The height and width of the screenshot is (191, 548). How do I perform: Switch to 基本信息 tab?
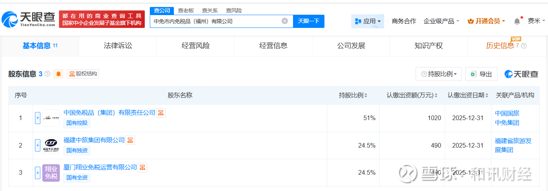coord(40,46)
